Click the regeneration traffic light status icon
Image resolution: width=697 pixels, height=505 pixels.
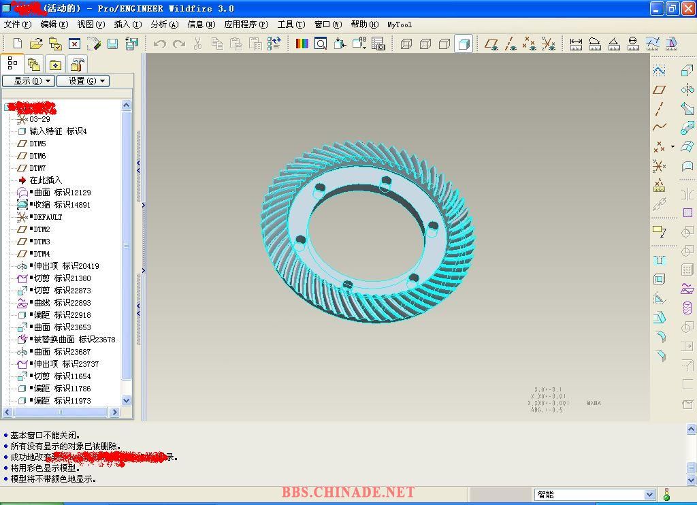(666, 494)
